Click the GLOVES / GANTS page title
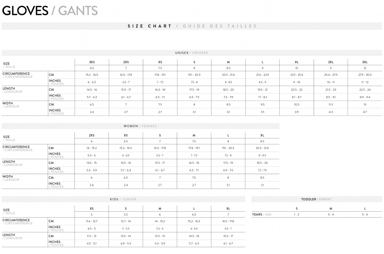Screen dimensions: 384x254 point(50,11)
